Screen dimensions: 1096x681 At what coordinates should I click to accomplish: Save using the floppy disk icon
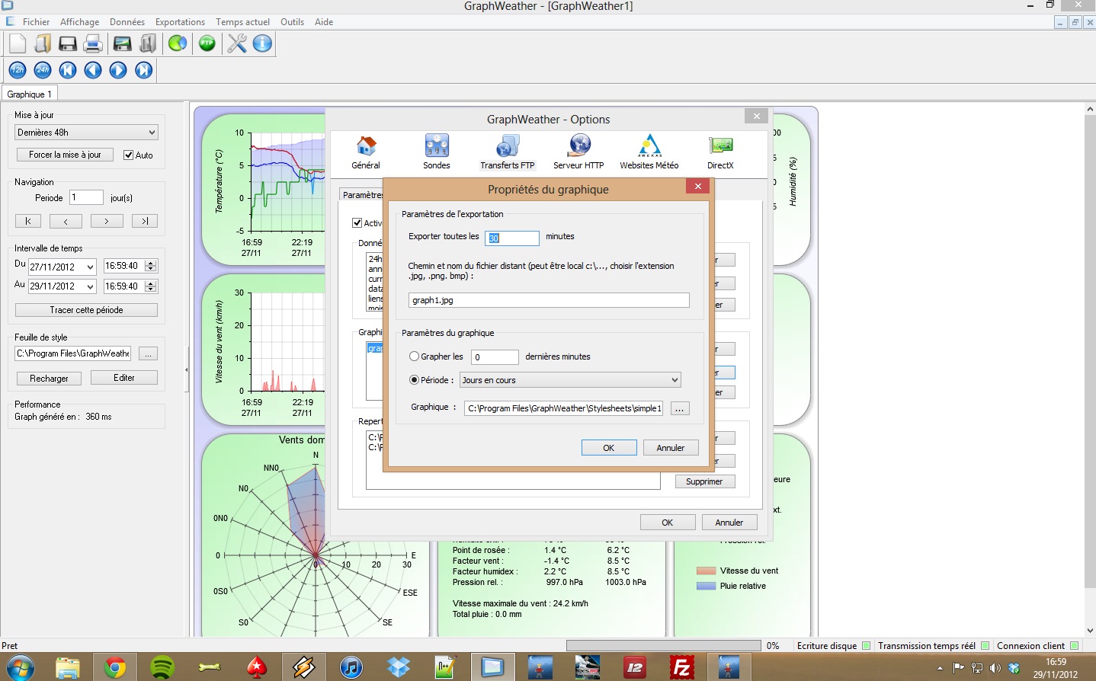click(68, 43)
